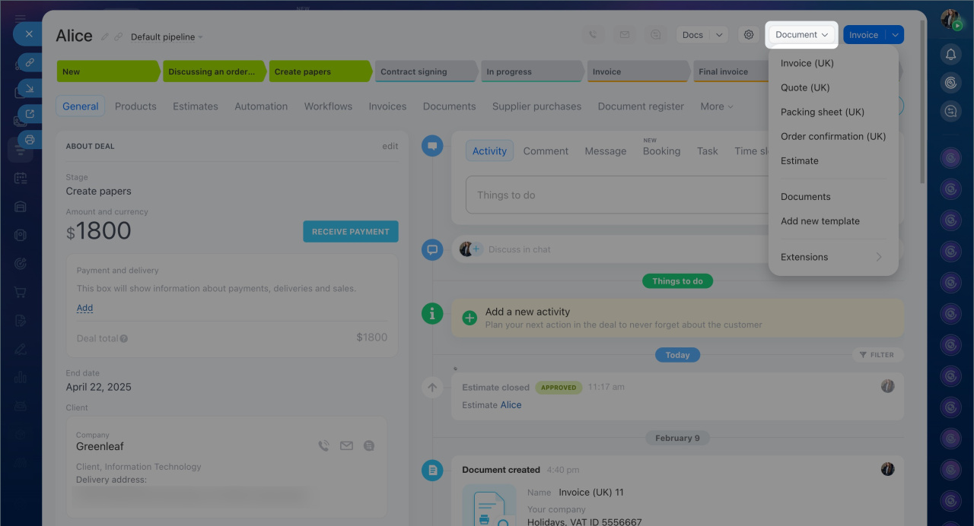
Task: Expand the Extensions submenu
Action: coord(832,257)
